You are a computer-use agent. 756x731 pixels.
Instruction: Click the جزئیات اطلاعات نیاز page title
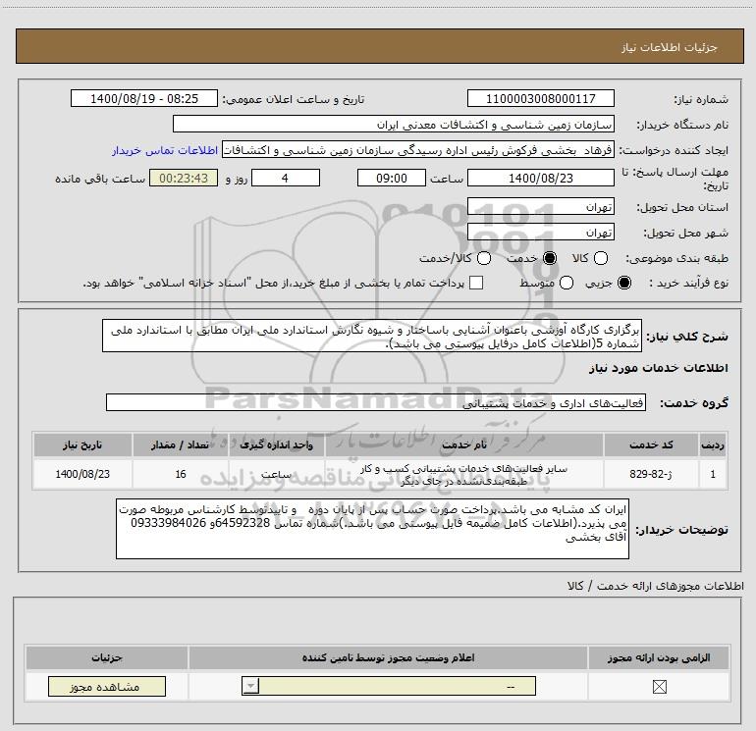[670, 47]
